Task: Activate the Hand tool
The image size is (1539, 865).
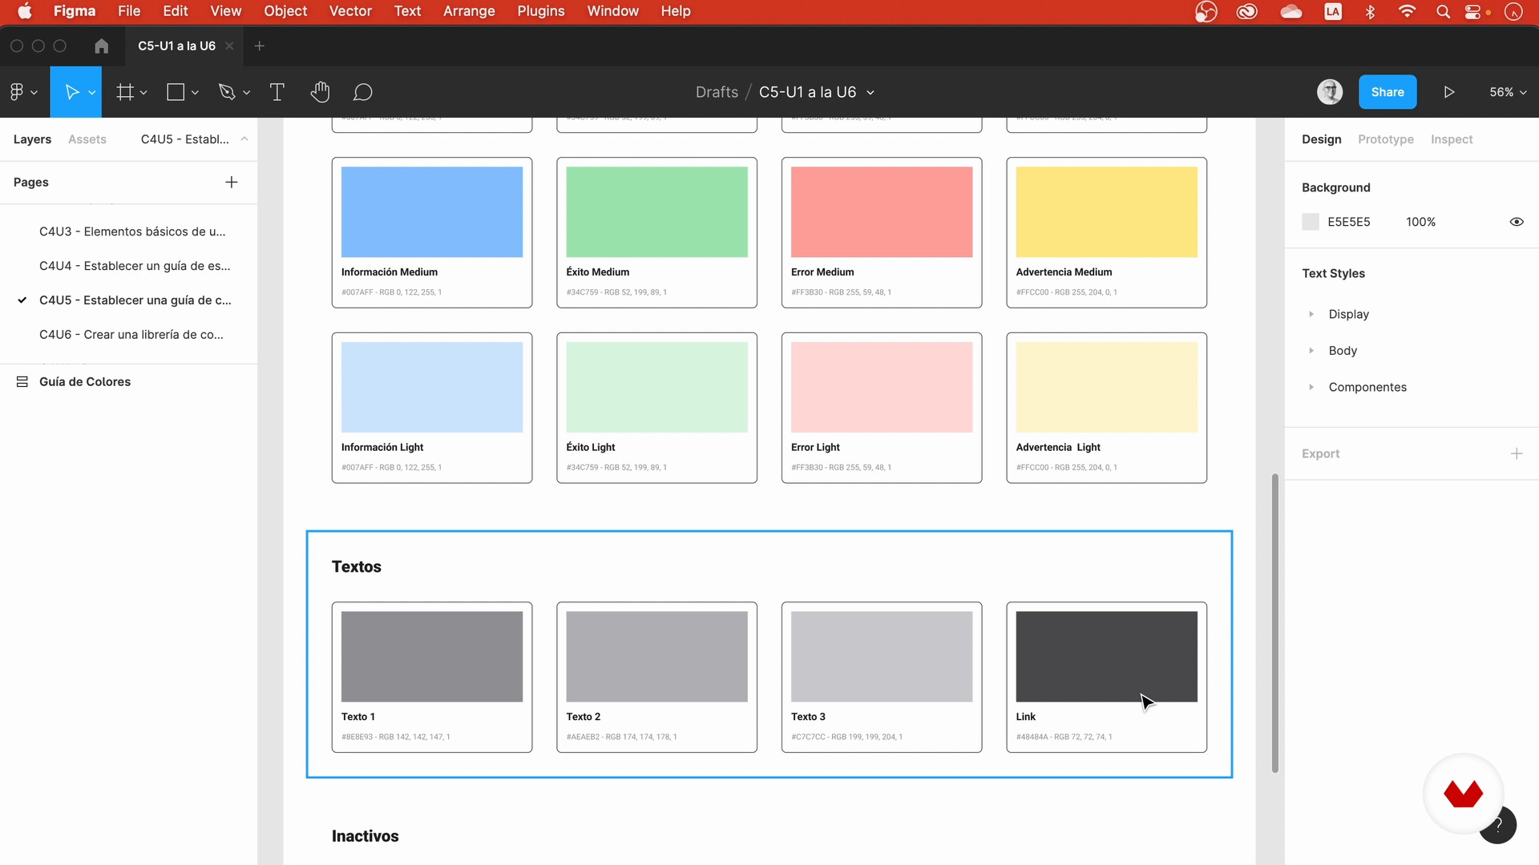Action: click(x=320, y=92)
